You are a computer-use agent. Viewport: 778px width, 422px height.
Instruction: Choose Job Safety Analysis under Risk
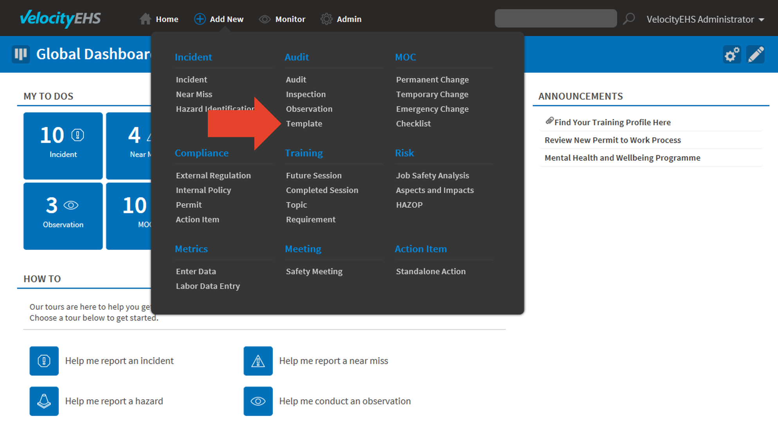tap(432, 176)
